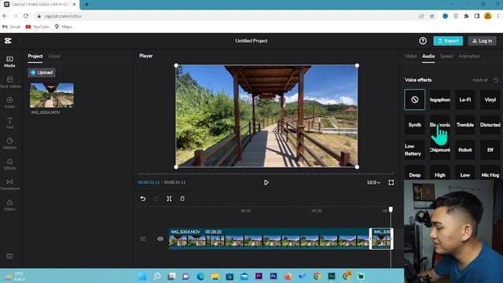Select the short clip at timeline end
Screen dimensions: 503x283
[x=381, y=239]
